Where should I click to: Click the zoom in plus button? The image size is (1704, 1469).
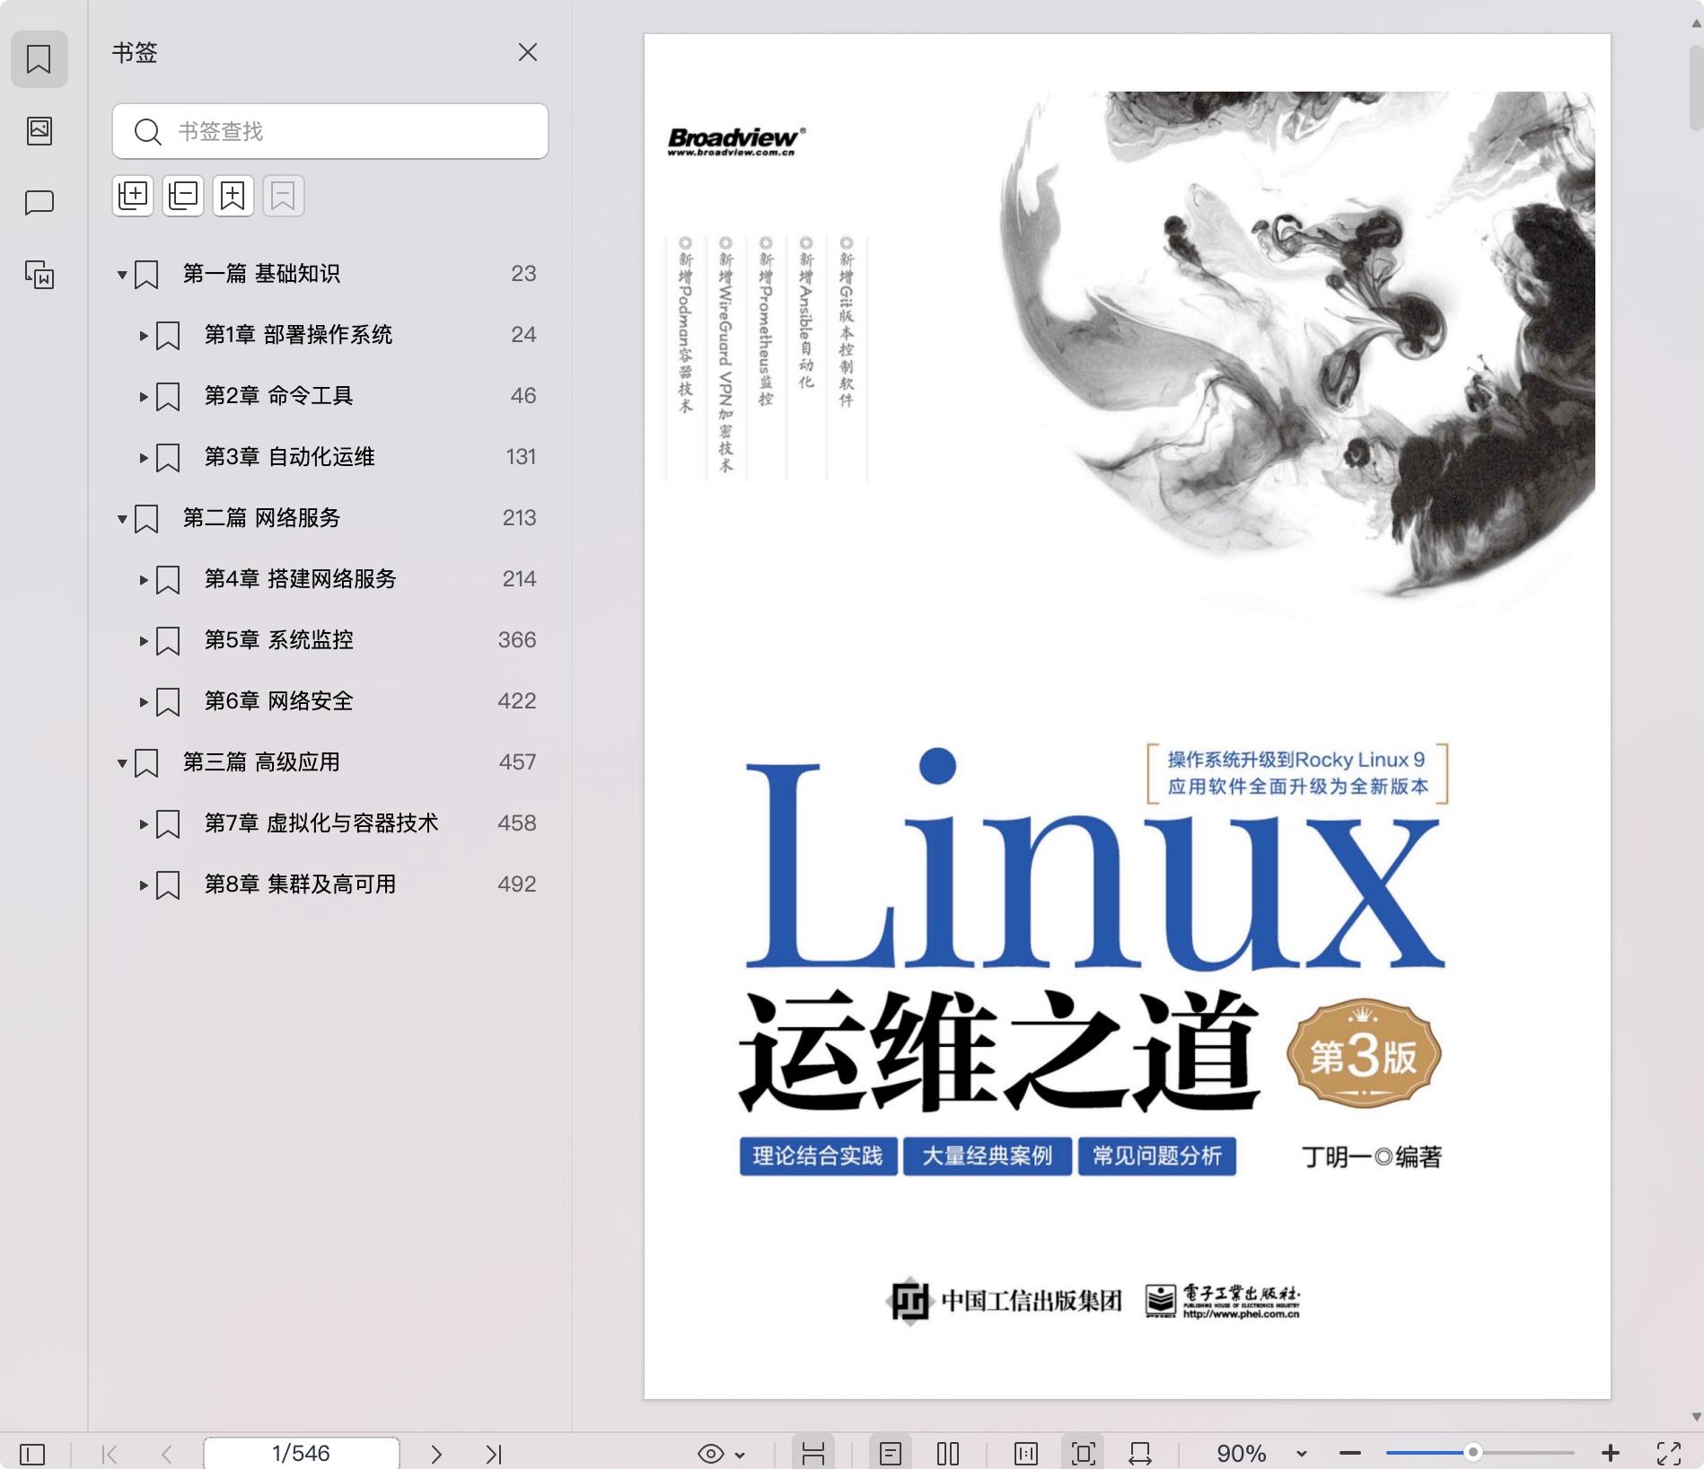[1611, 1453]
